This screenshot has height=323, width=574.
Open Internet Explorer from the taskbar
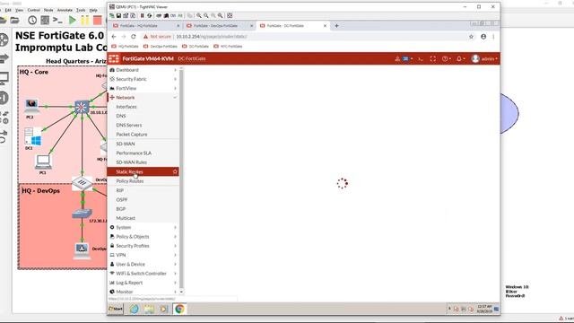point(134,309)
